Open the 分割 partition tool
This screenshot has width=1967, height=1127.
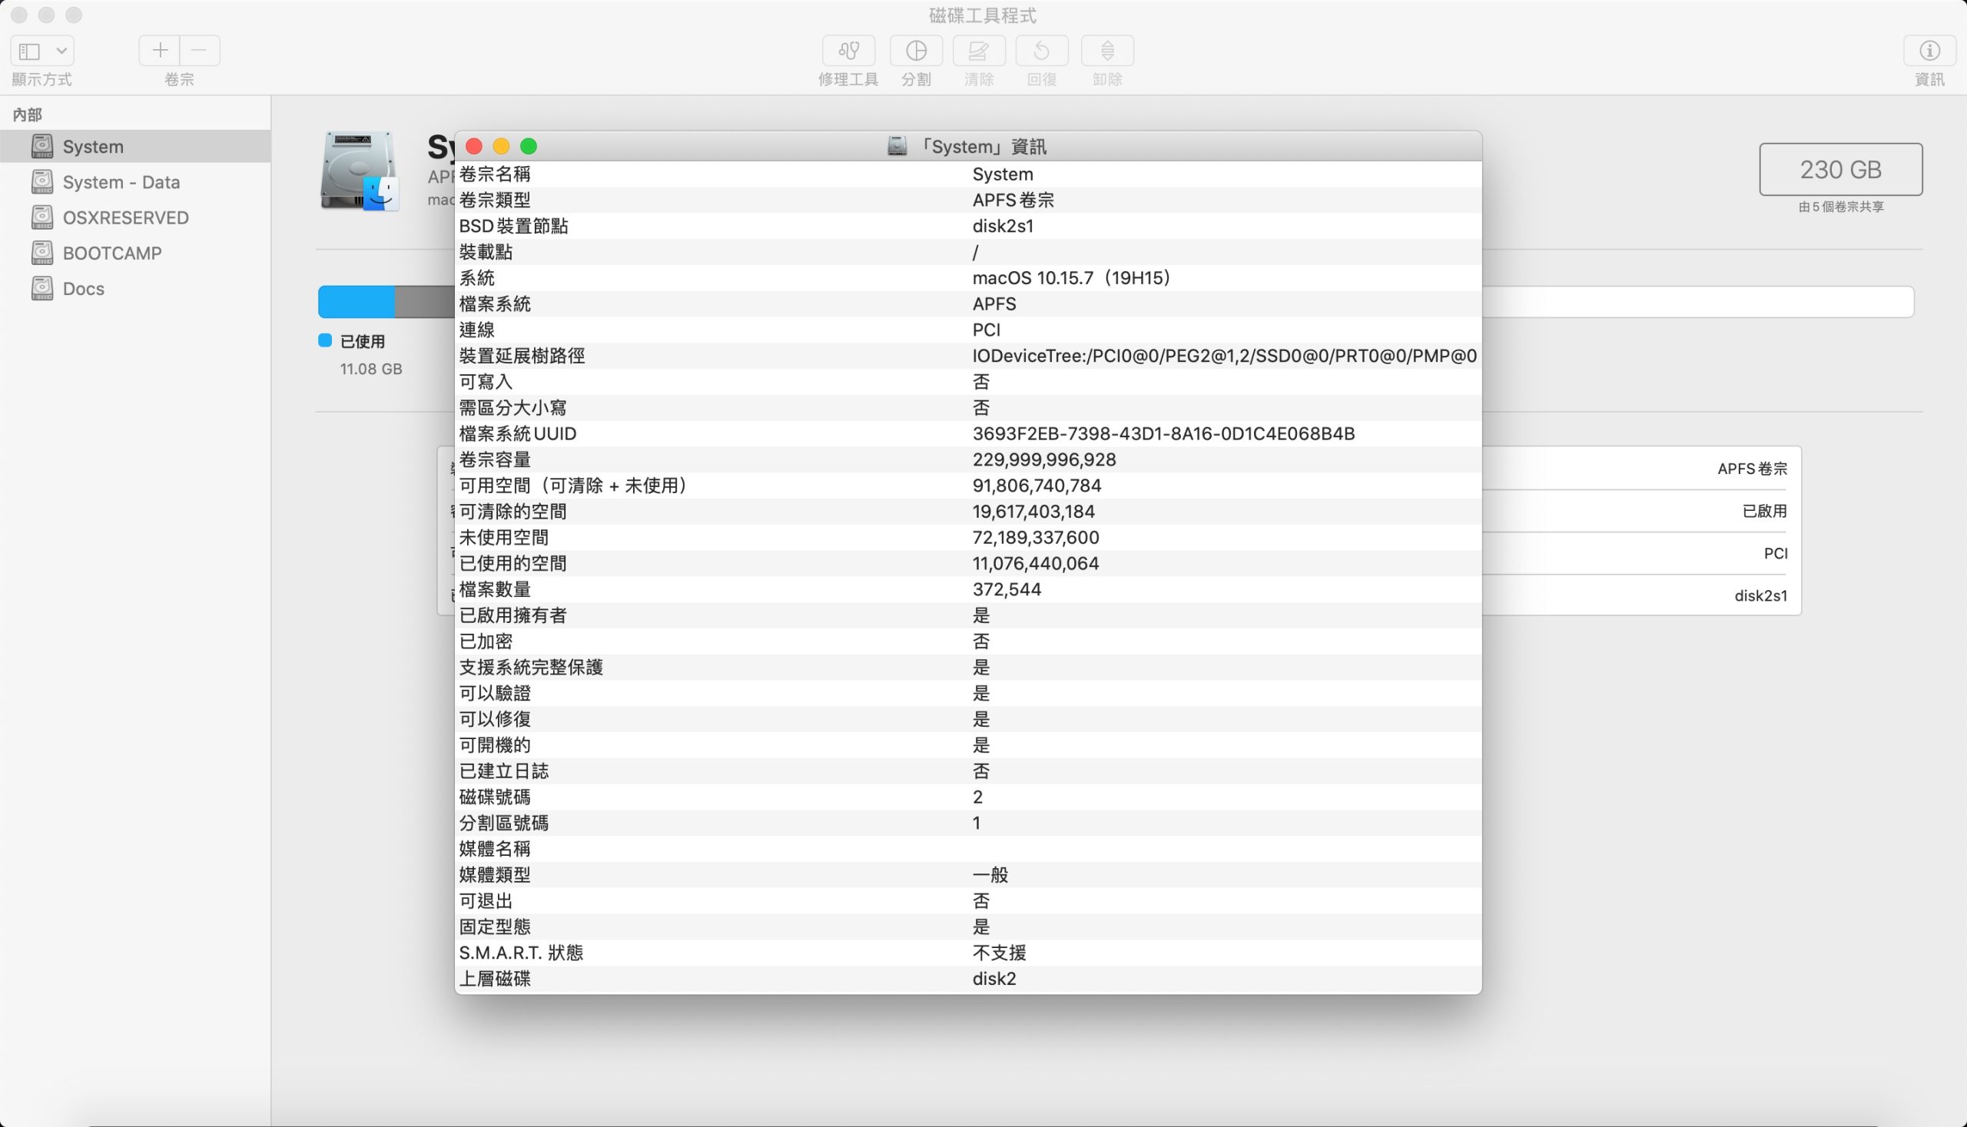(916, 50)
